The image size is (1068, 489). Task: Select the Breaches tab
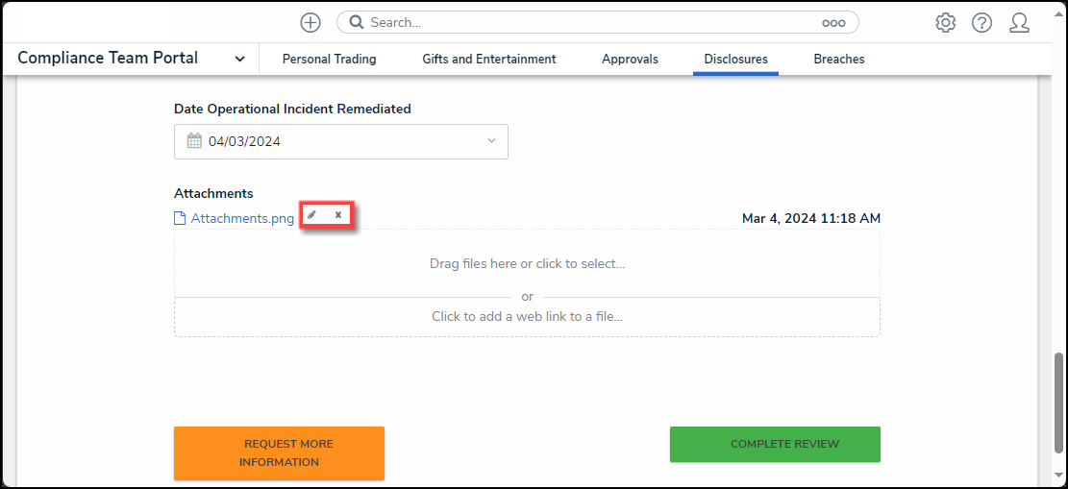click(x=838, y=59)
